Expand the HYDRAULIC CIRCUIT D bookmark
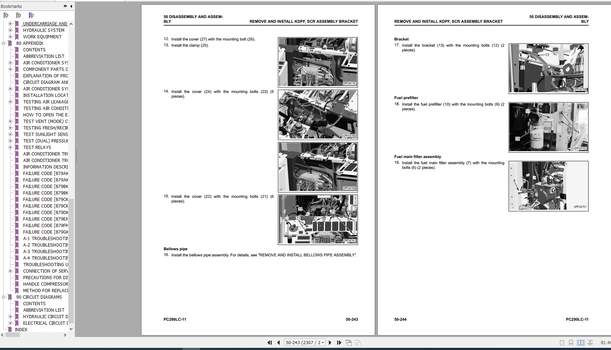The image size is (611, 350). 10,317
